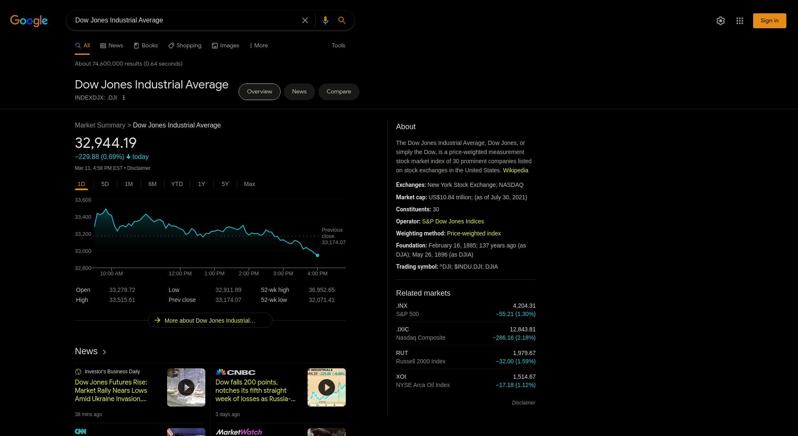Open the Price-weighted index link

click(474, 233)
